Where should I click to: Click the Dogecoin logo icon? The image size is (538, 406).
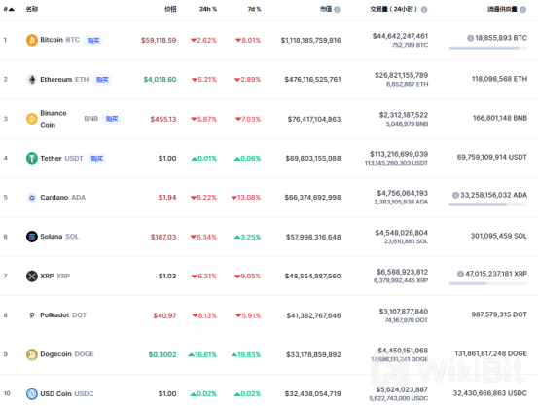tap(32, 354)
